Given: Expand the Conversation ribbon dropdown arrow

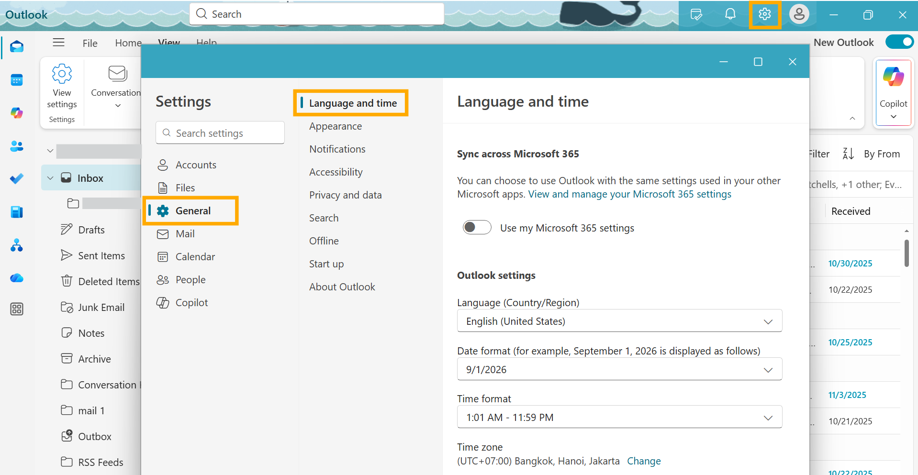Looking at the screenshot, I should tap(118, 106).
